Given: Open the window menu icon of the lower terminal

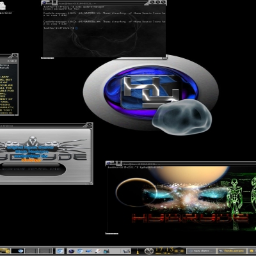Looking at the screenshot, I should 109,163.
